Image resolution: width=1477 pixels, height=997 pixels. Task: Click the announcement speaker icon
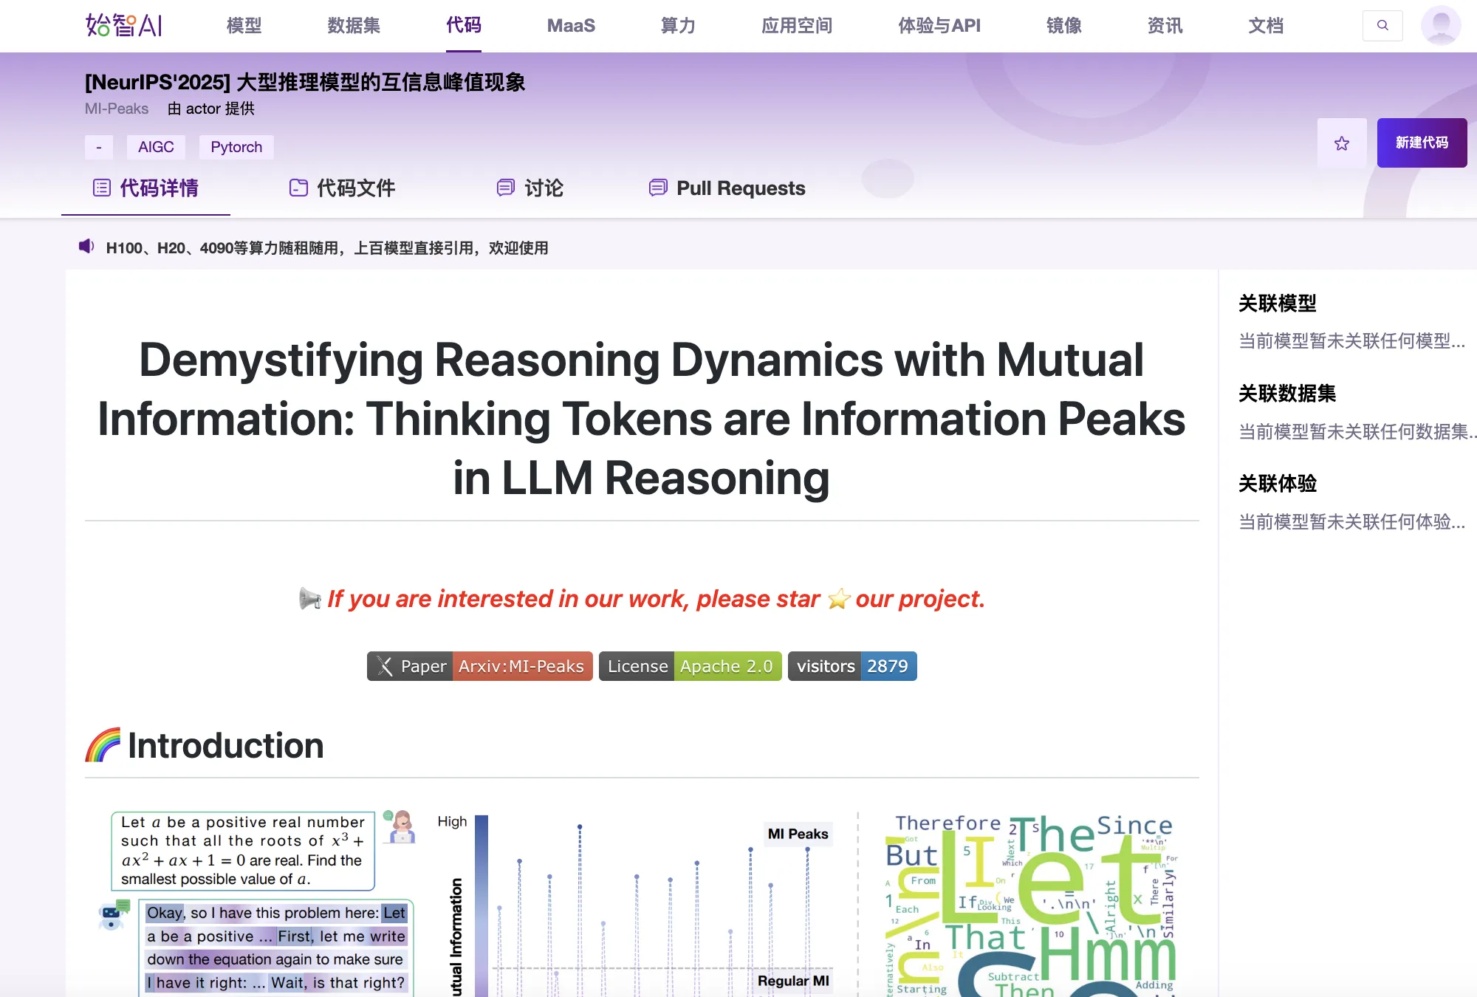click(x=86, y=247)
